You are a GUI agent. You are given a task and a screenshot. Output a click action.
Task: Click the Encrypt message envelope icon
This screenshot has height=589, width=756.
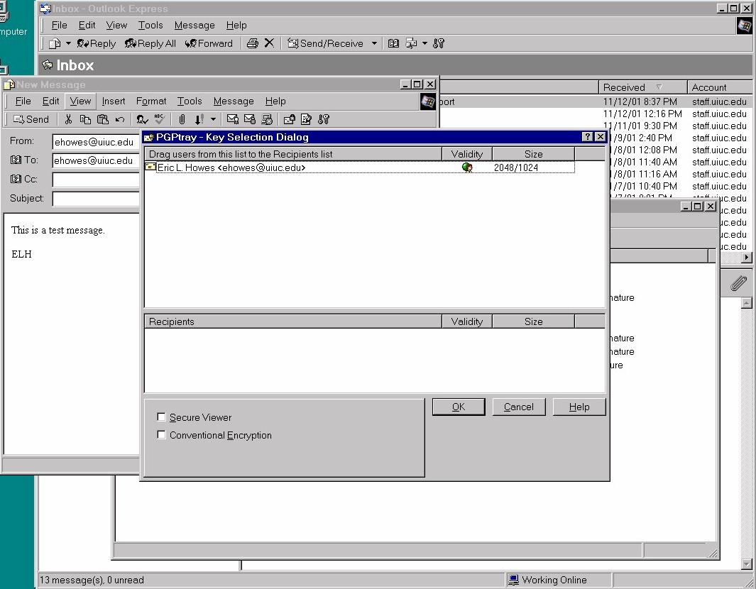(250, 119)
